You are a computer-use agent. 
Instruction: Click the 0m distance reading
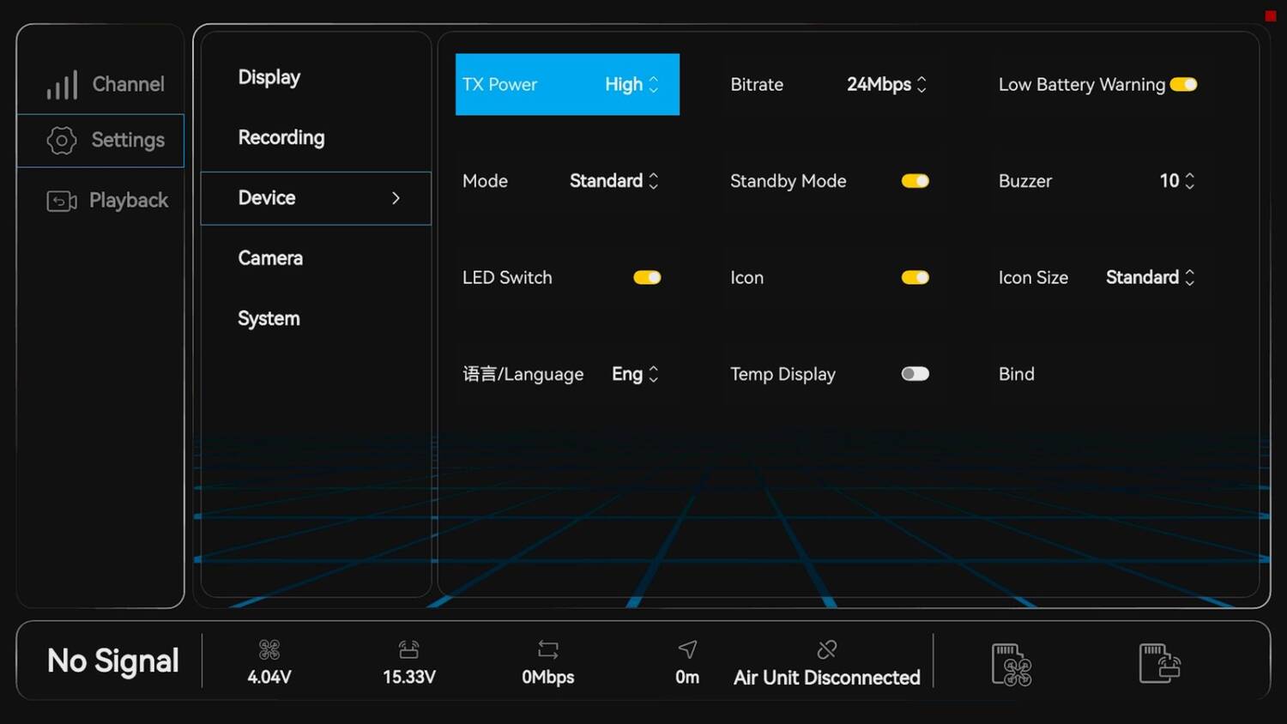(687, 677)
